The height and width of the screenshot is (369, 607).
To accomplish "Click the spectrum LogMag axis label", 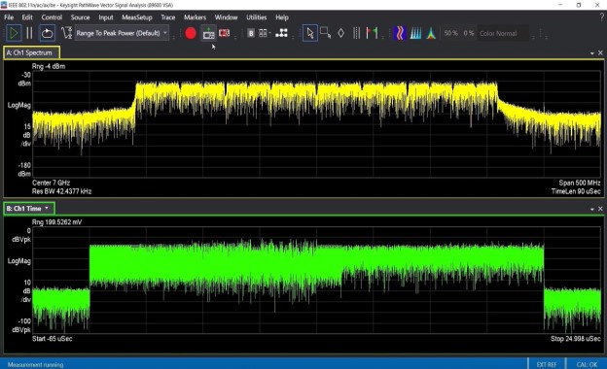I will click(x=19, y=105).
